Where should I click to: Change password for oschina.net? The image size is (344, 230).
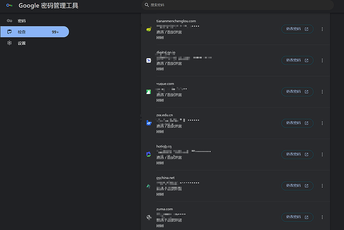coord(297,186)
